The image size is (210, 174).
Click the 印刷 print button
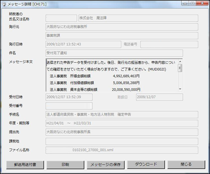[66, 165]
